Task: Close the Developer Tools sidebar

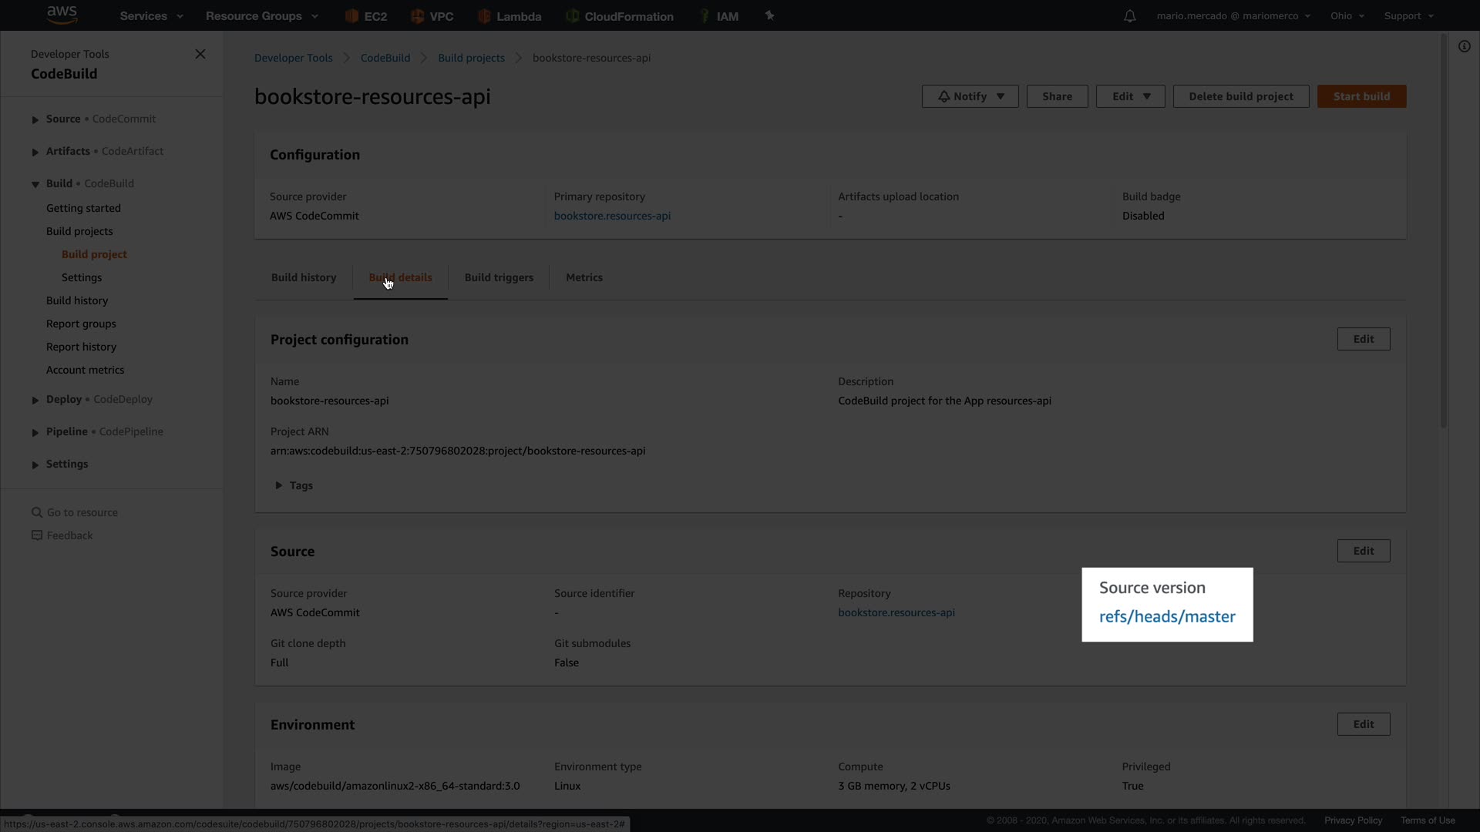Action: [x=200, y=54]
